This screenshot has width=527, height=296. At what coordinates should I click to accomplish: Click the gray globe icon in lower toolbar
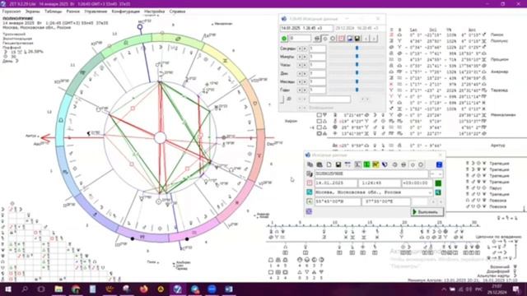click(x=394, y=164)
